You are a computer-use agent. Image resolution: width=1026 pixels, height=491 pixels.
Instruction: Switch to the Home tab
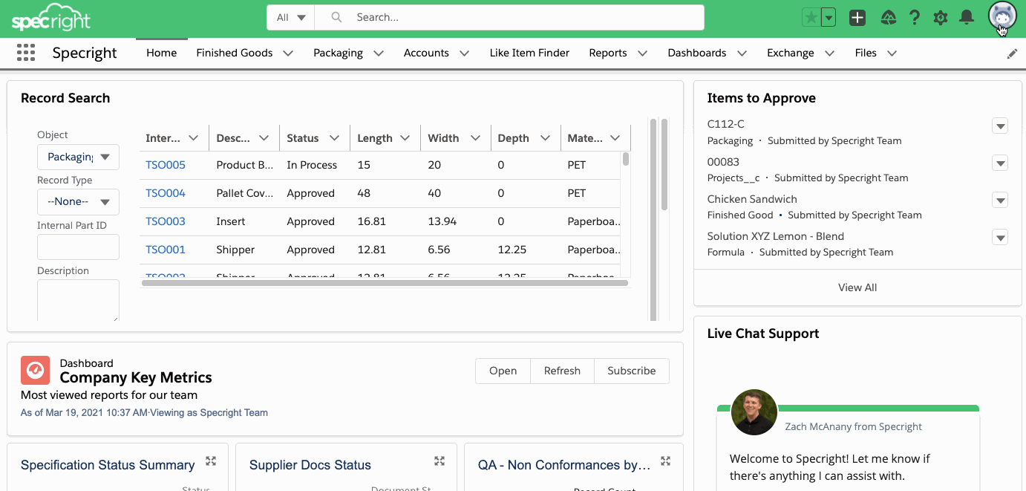click(161, 53)
